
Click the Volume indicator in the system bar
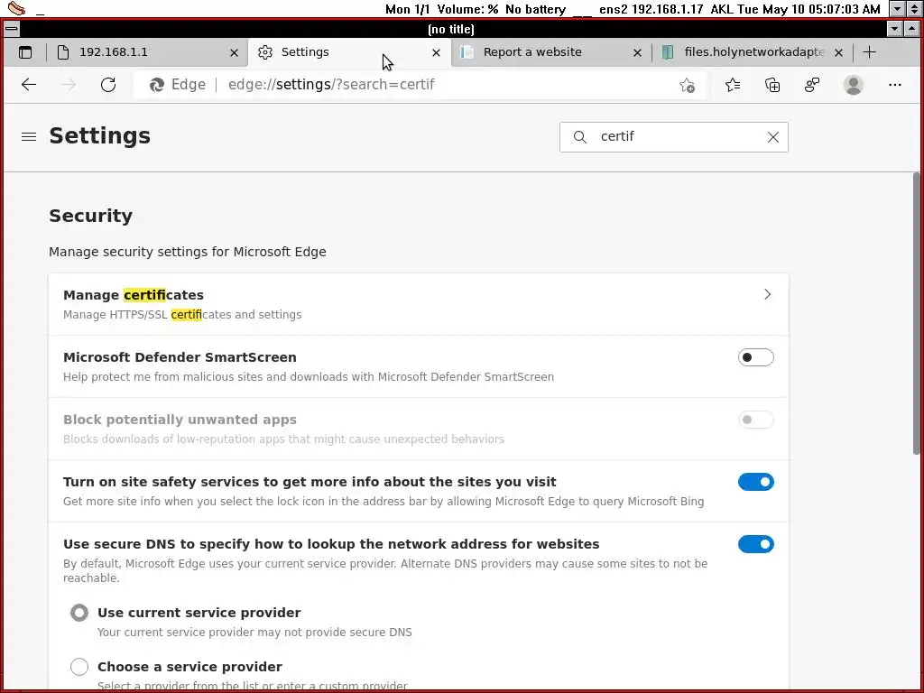[468, 9]
